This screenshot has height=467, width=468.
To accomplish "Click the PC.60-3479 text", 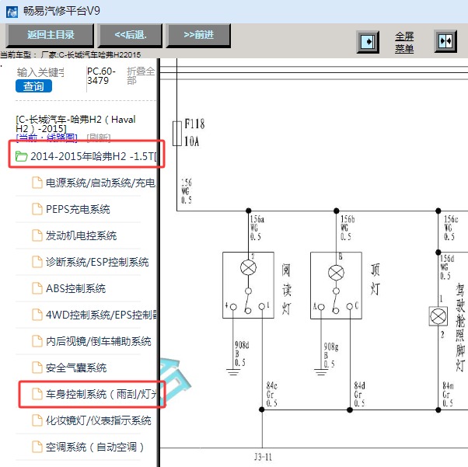I will 101,76.
